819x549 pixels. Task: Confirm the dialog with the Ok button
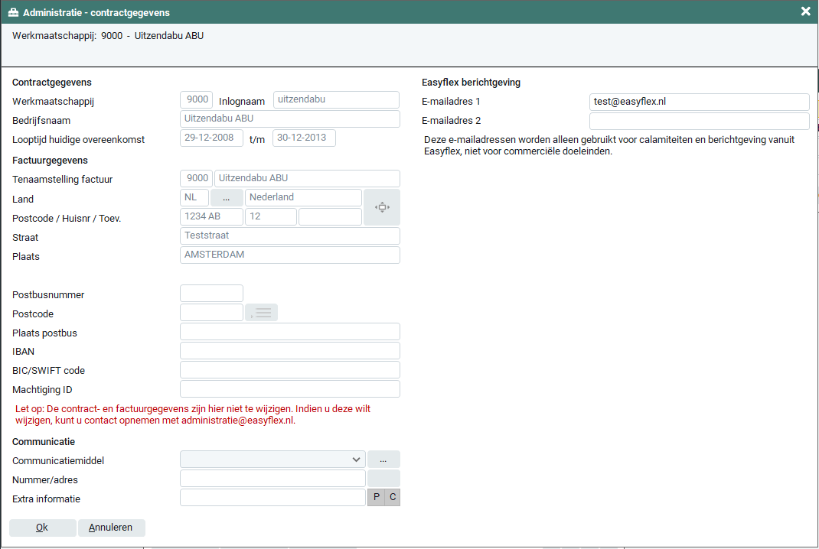42,528
